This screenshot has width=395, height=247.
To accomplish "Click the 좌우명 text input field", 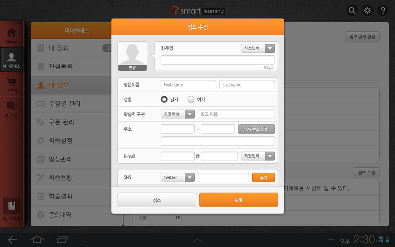I will point(218,60).
